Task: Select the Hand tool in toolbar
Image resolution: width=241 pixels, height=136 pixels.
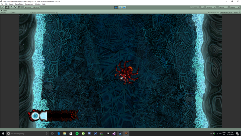Action: coord(3,7)
